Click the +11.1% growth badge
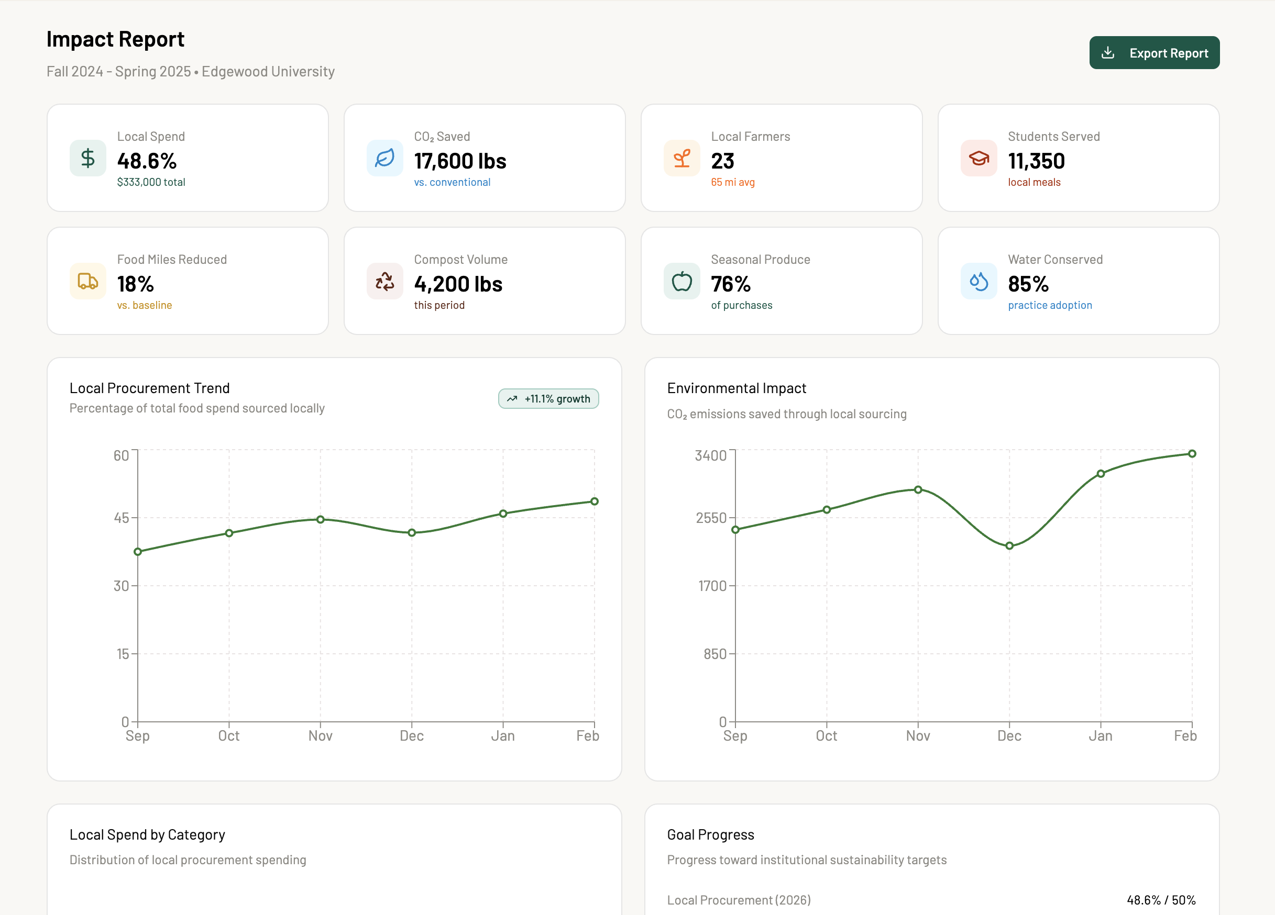The height and width of the screenshot is (915, 1275). [548, 399]
